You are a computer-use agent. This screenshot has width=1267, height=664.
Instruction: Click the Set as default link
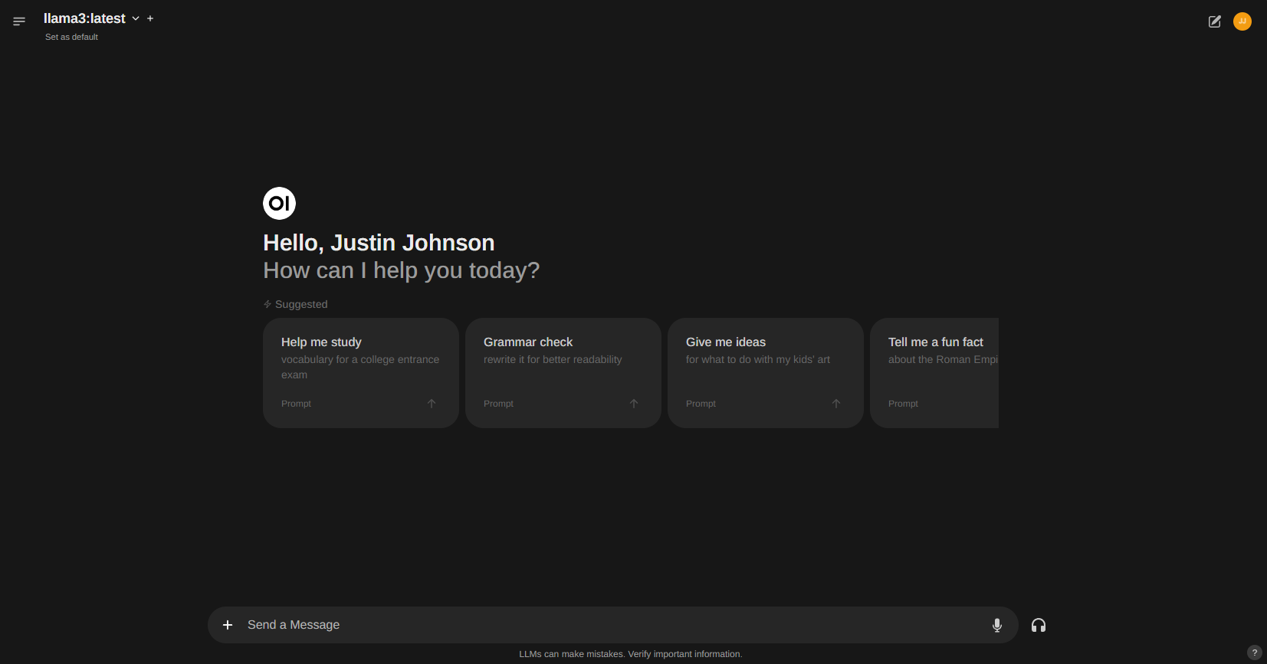[71, 37]
